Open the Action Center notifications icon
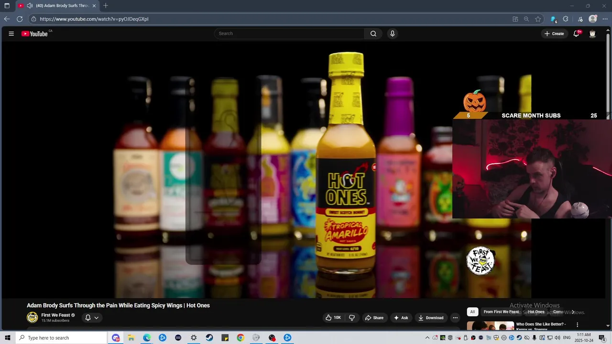This screenshot has height=344, width=612. 602,338
